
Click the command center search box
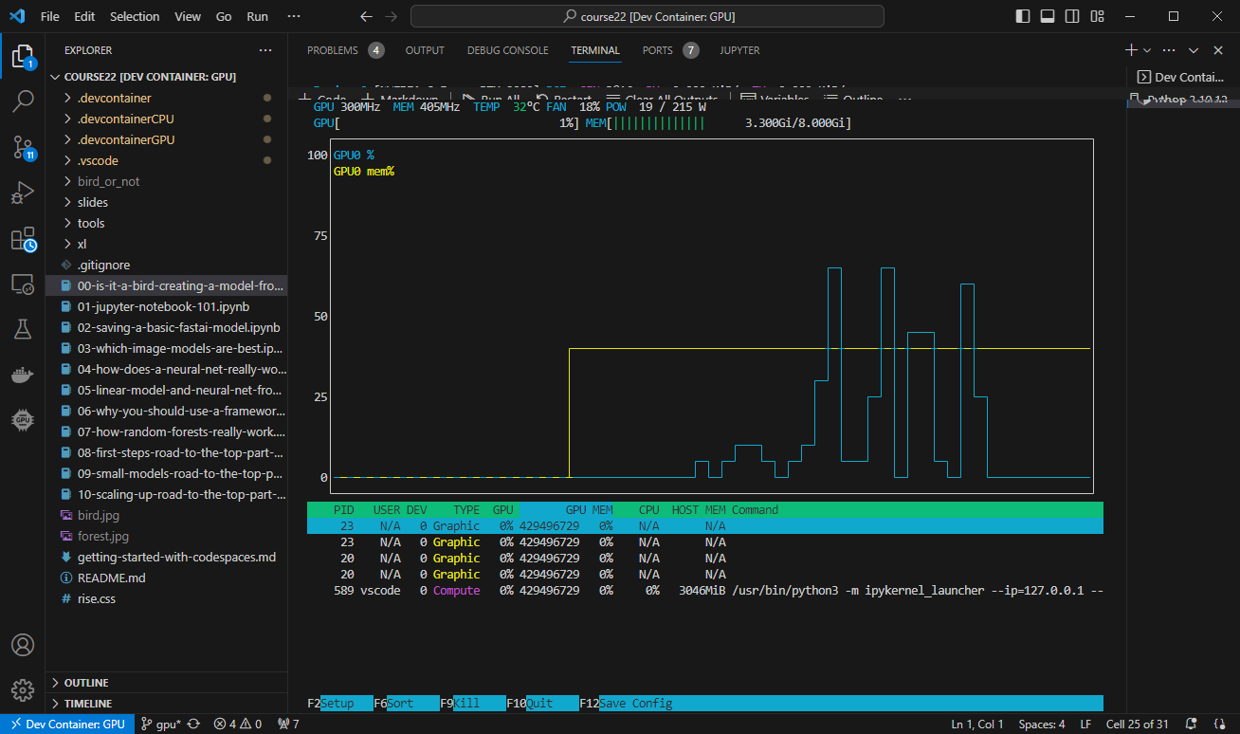tap(647, 16)
